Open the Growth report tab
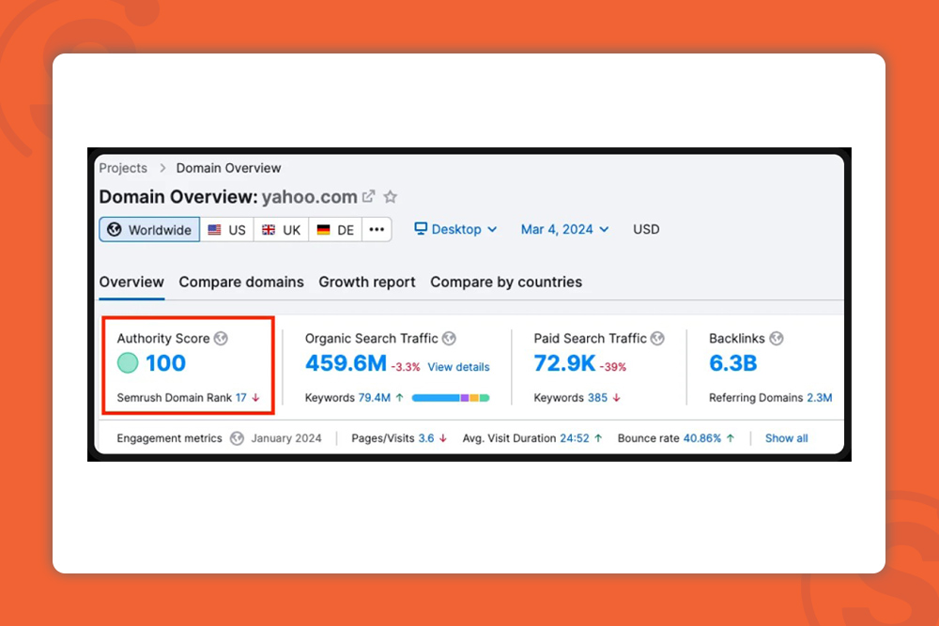Screen dimensions: 939x626 coord(367,282)
